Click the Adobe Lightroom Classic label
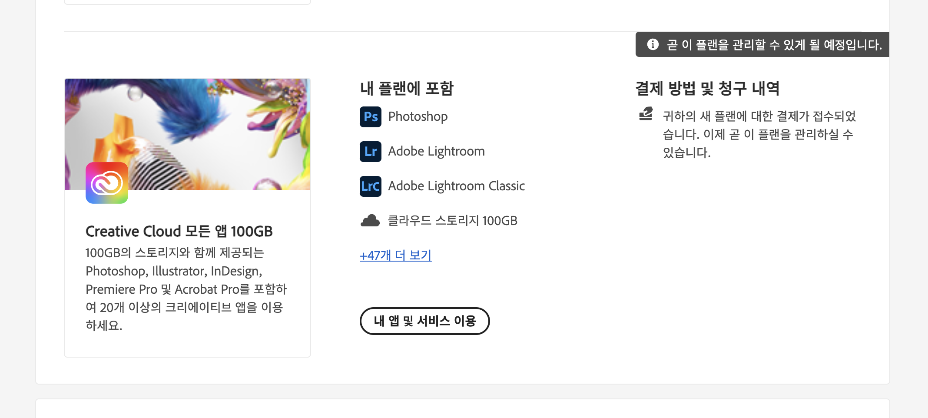928x418 pixels. 456,186
